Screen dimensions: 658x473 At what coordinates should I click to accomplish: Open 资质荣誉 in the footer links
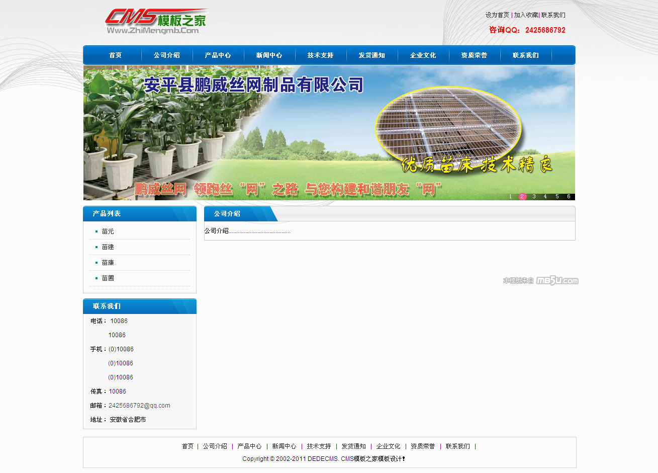point(423,446)
